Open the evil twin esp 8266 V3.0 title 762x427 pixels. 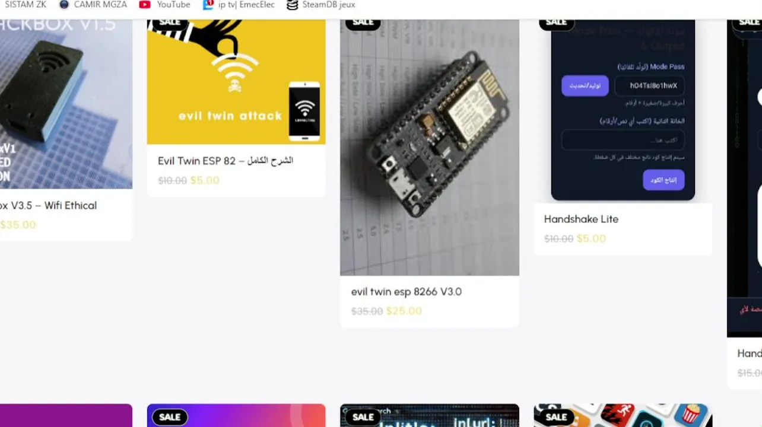pyautogui.click(x=407, y=292)
